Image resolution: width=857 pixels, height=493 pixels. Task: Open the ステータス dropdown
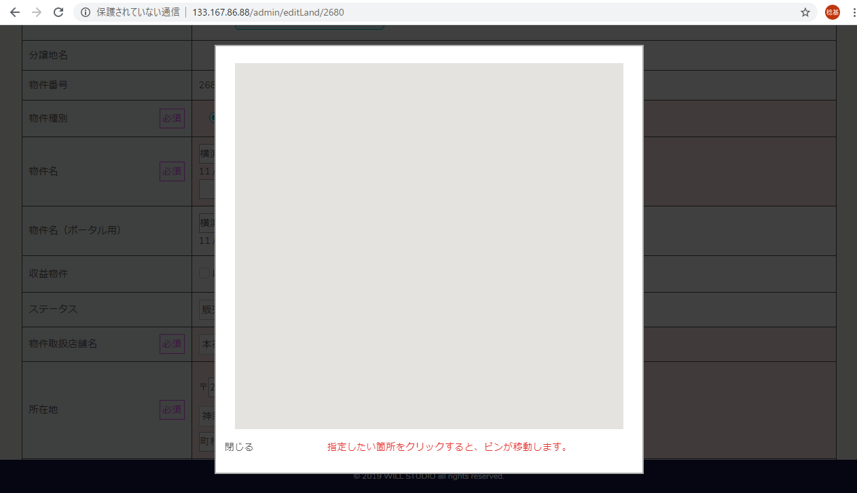point(207,310)
